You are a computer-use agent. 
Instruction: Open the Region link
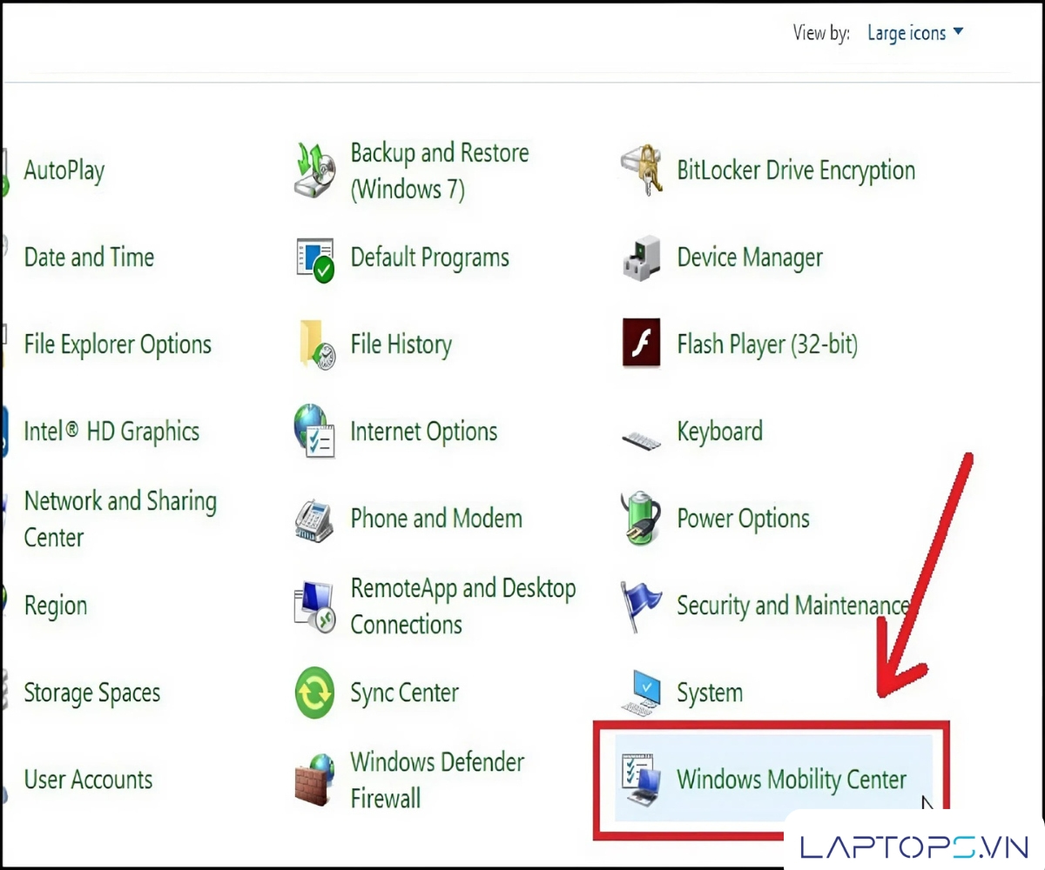(56, 606)
